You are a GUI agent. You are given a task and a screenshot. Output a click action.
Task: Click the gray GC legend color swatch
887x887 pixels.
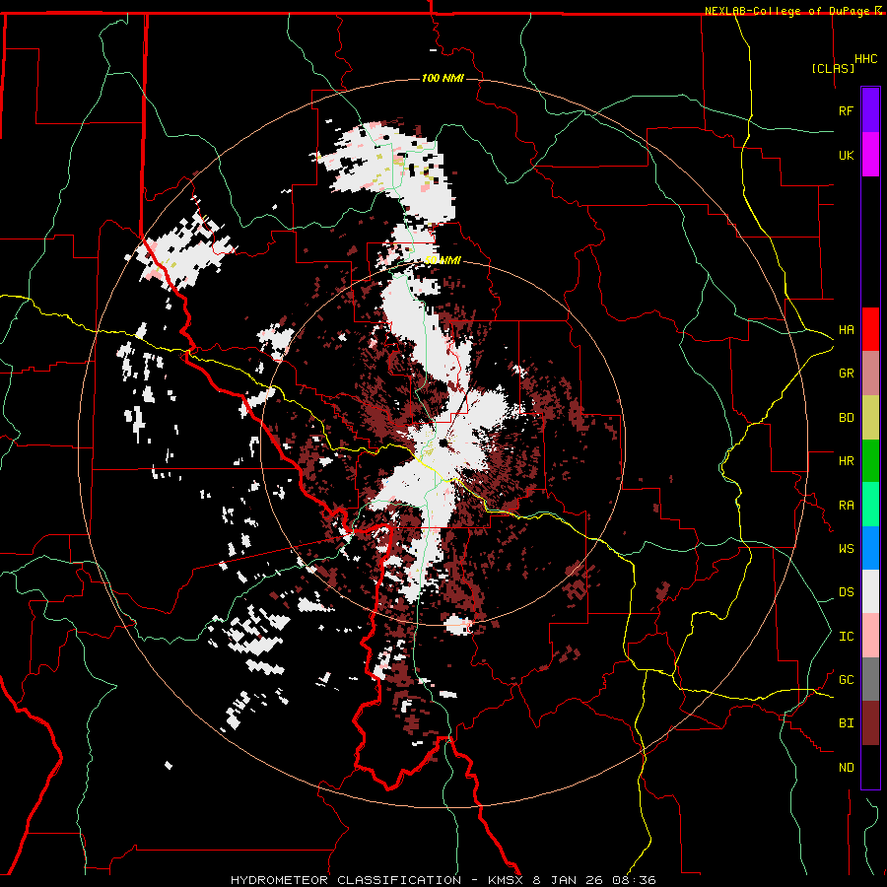[x=870, y=679]
